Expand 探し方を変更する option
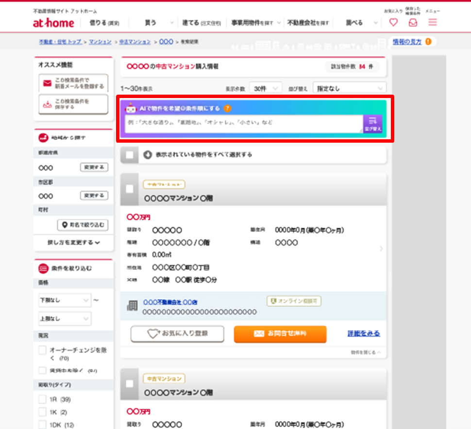The width and height of the screenshot is (471, 429). pyautogui.click(x=73, y=242)
